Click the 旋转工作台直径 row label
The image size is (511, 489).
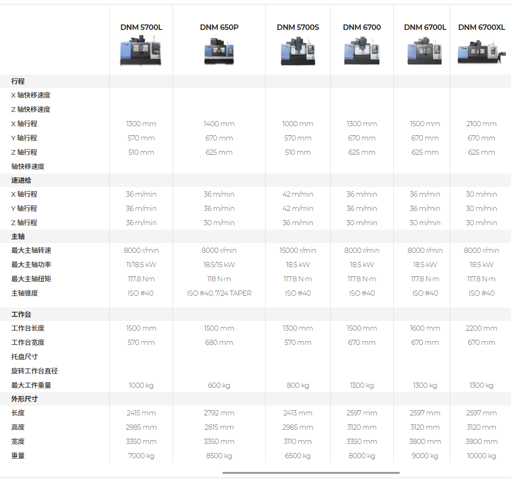(35, 371)
